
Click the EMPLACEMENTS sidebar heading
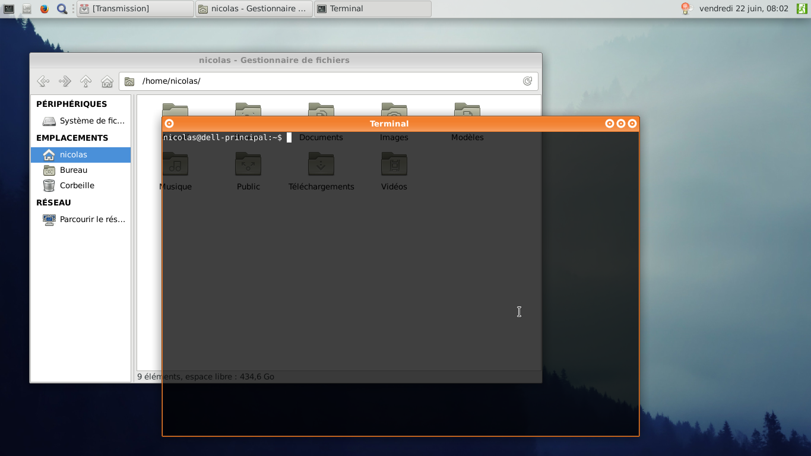72,138
